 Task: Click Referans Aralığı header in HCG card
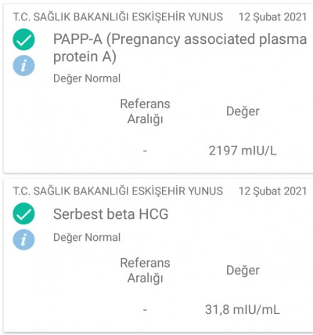tap(145, 271)
